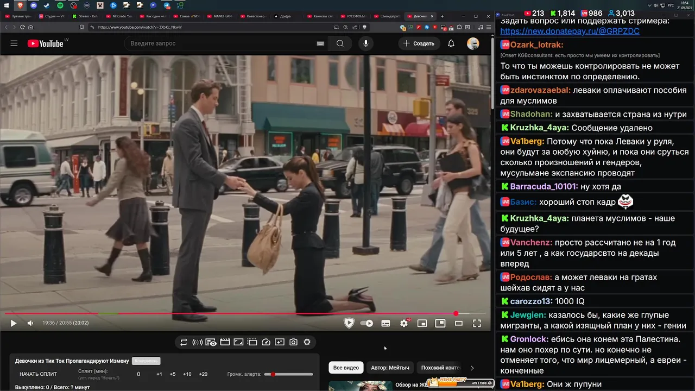Add +1 minute to split
The height and width of the screenshot is (391, 695).
click(x=159, y=374)
